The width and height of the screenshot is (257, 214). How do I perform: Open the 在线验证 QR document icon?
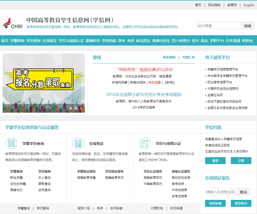(x=78, y=143)
